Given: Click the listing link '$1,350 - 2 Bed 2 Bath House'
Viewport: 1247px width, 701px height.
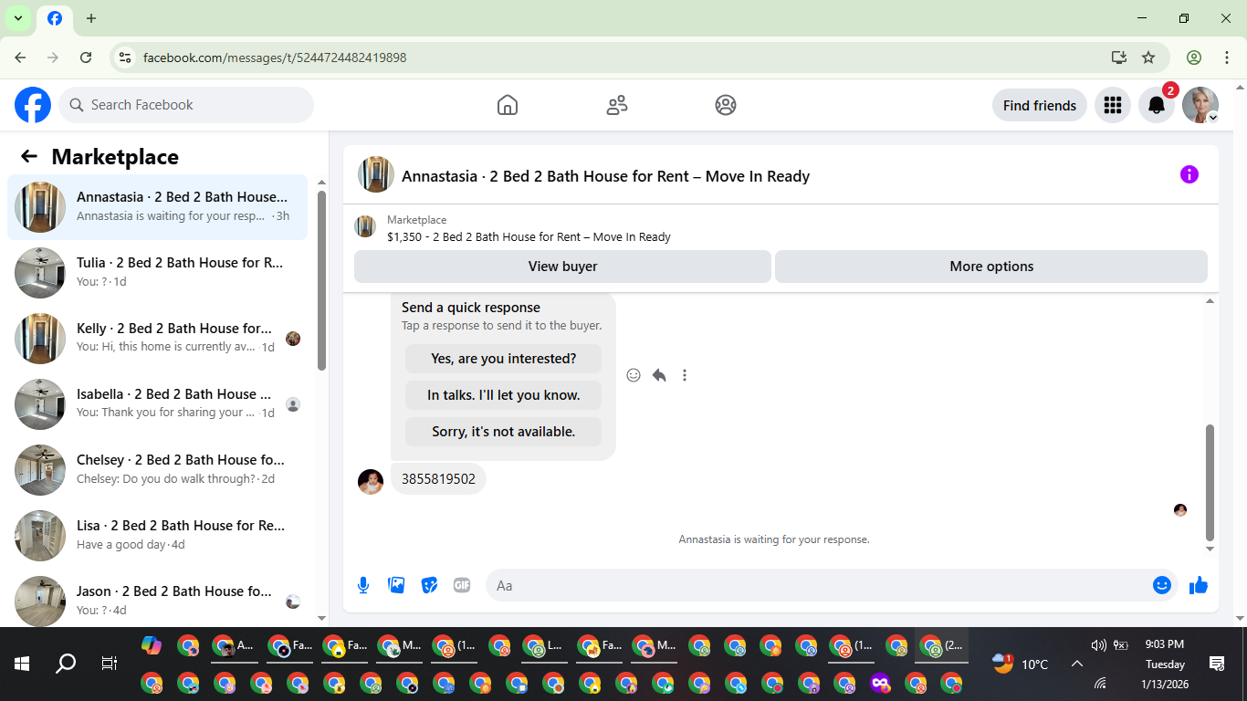Looking at the screenshot, I should coord(529,236).
